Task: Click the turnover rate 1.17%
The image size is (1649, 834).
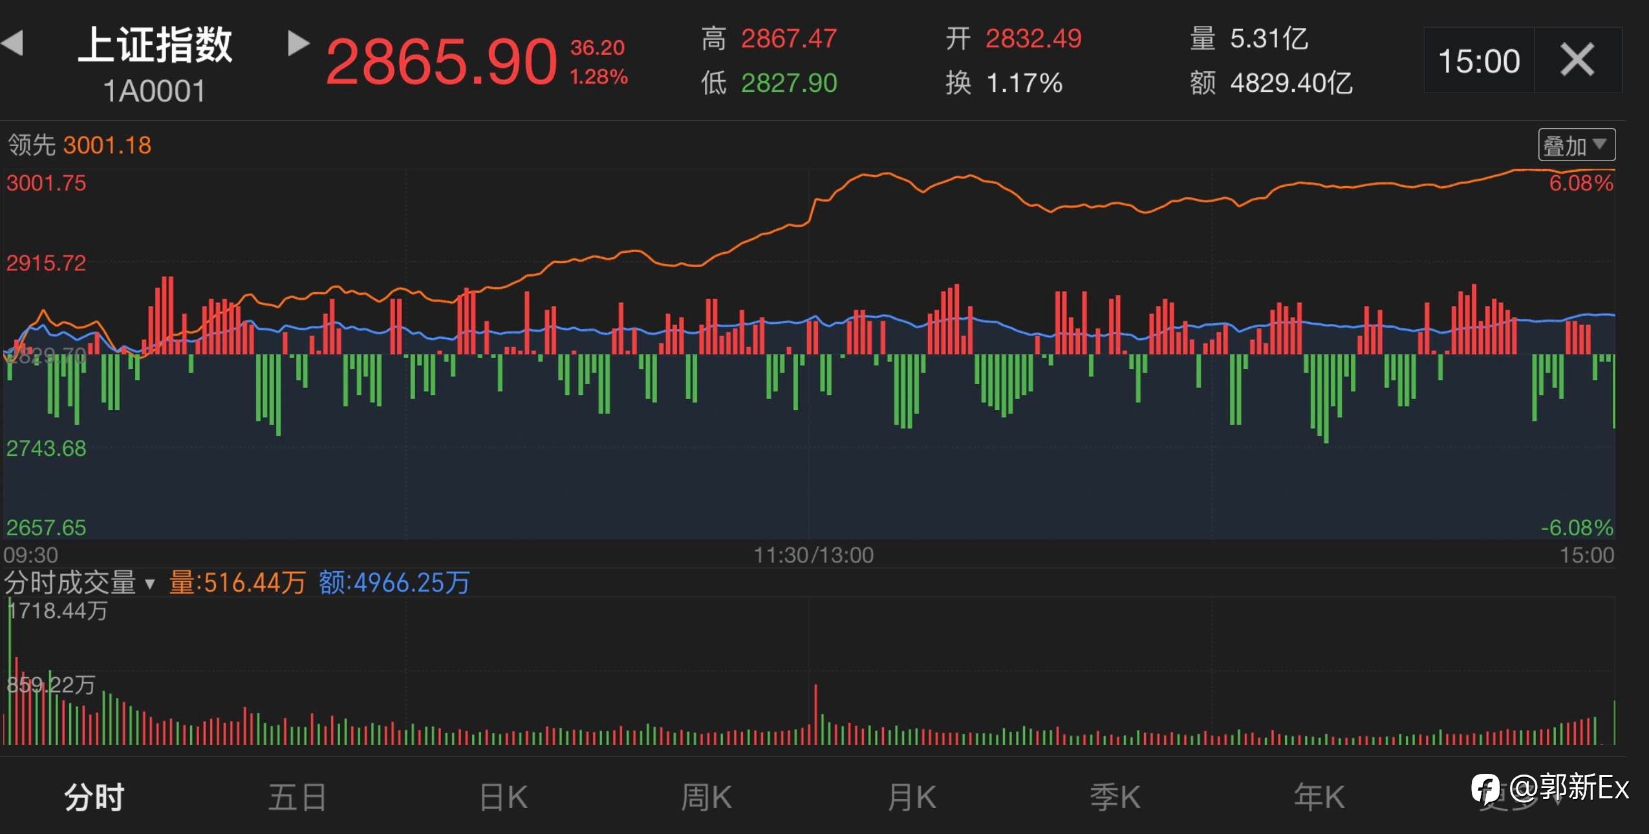Action: (1024, 83)
